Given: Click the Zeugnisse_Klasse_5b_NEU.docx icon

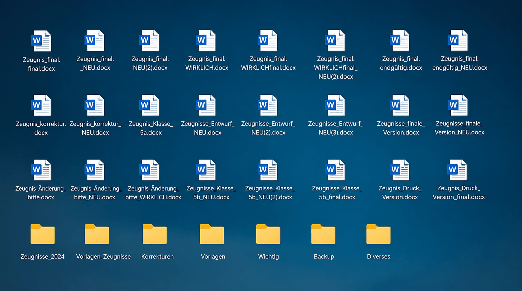Looking at the screenshot, I should tap(206, 170).
